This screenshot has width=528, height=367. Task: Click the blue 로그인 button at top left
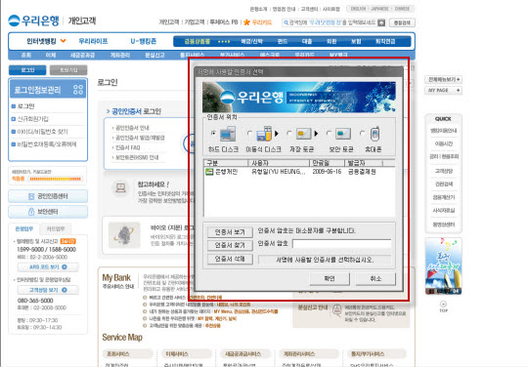[27, 70]
